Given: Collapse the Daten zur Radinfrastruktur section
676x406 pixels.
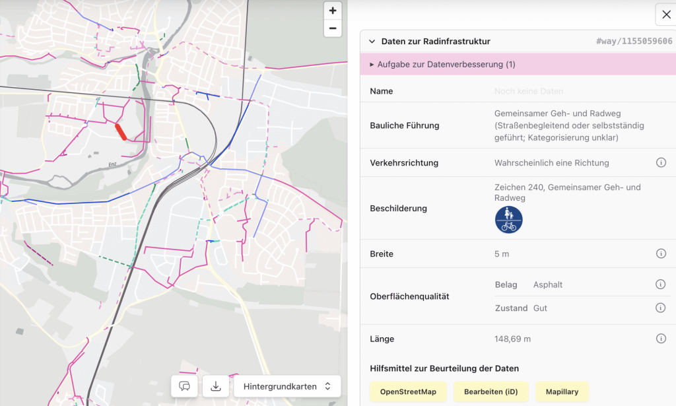Looking at the screenshot, I should point(372,41).
